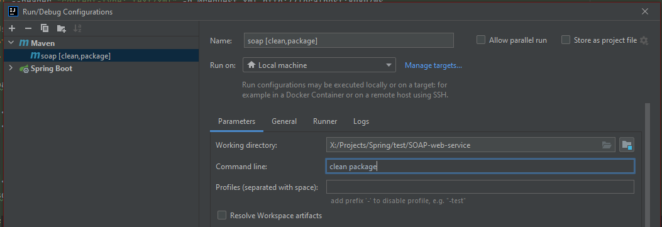Viewport: 662px width, 227px height.
Task: Toggle Resolve Workspace artifacts checkbox
Action: (x=222, y=216)
